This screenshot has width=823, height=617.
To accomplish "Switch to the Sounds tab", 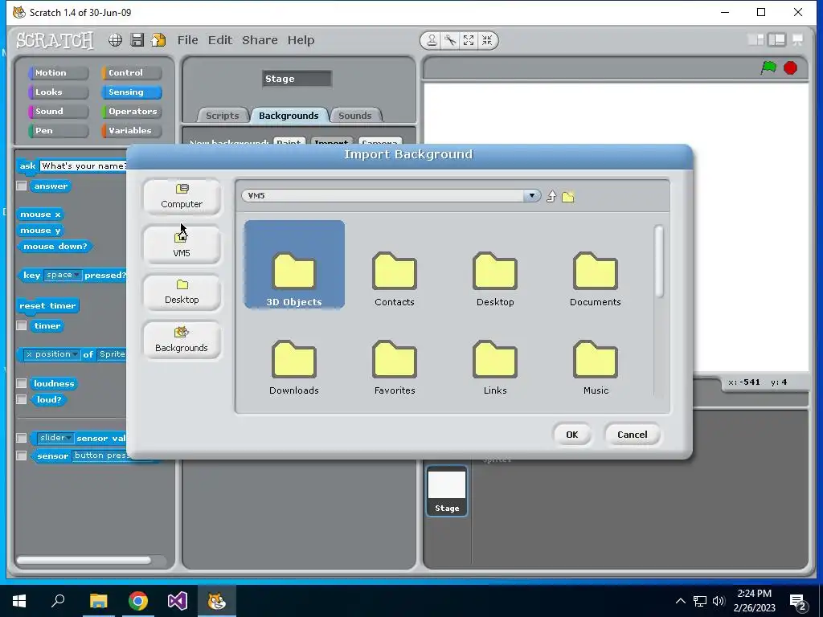I will pos(354,116).
